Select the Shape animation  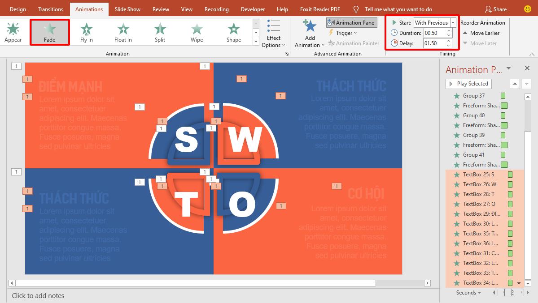click(233, 31)
